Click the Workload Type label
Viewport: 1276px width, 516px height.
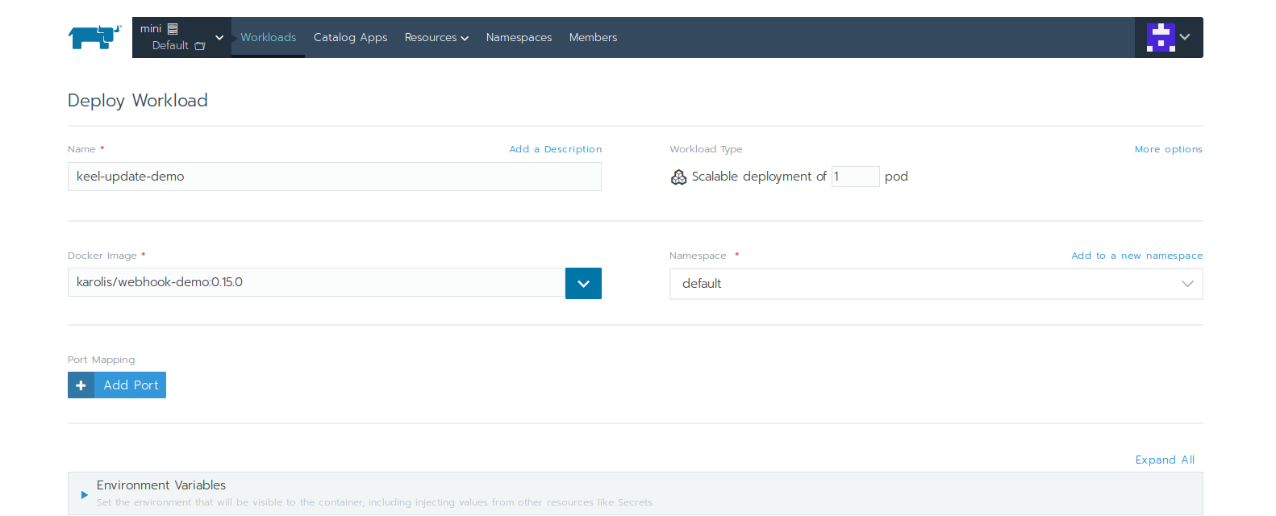706,149
